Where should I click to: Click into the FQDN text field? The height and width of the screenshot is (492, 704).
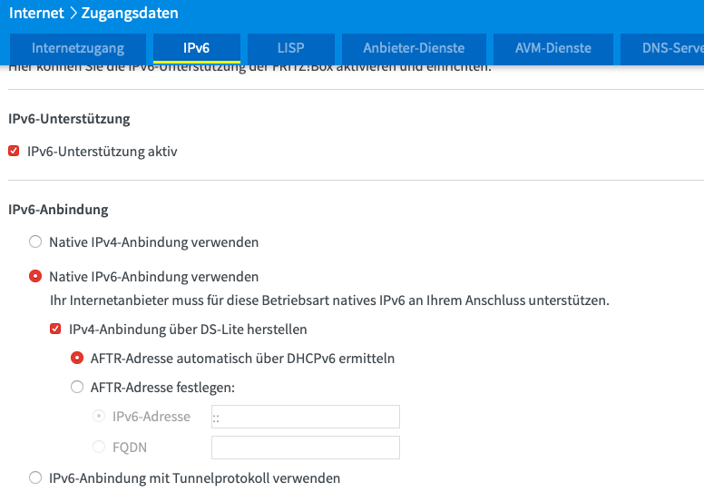(x=306, y=448)
